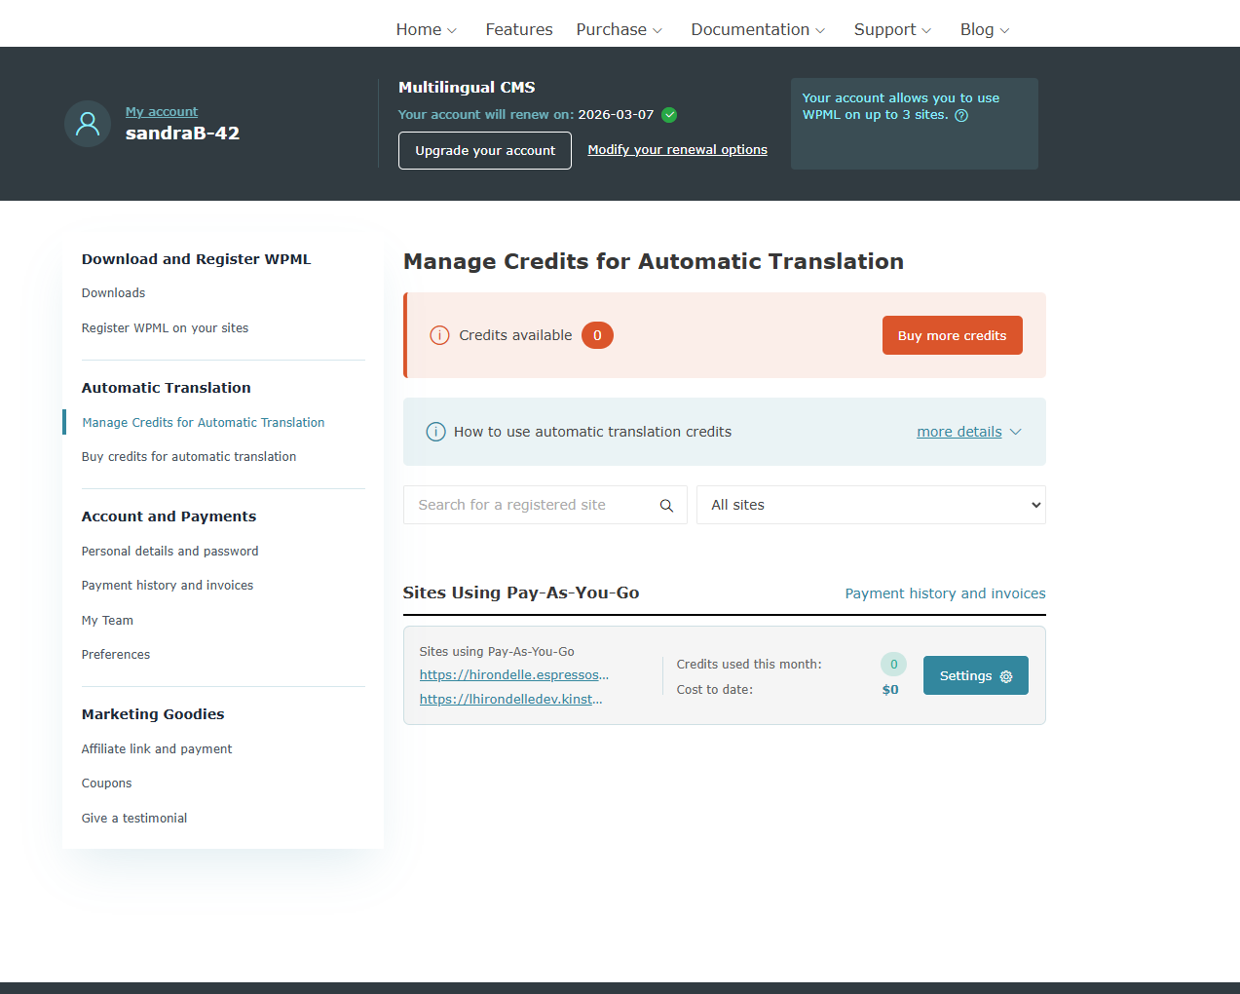Click Modify your renewal options link

pos(677,150)
